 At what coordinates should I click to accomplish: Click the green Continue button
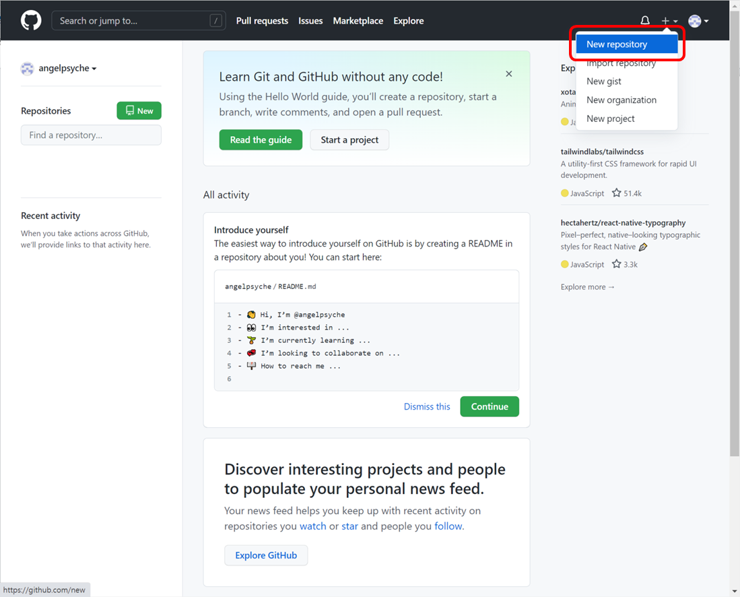point(490,407)
